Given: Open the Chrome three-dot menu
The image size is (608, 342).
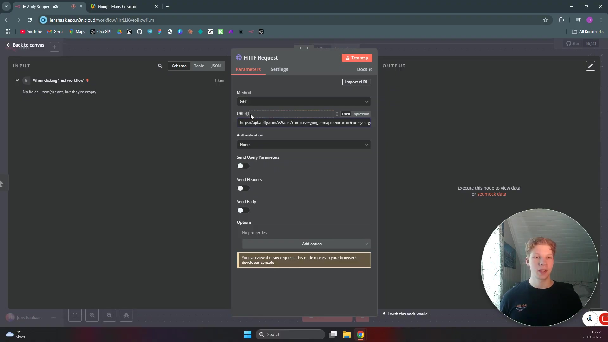Looking at the screenshot, I should (601, 20).
